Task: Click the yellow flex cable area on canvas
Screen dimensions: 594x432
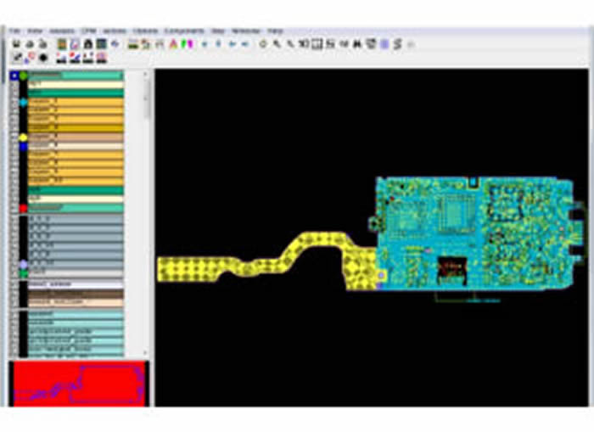Action: (195, 267)
